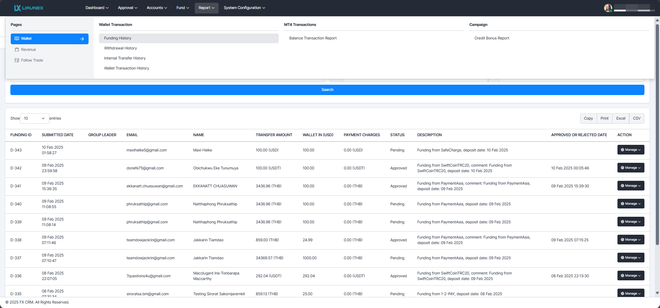Open the Show entries dropdown
Image resolution: width=660 pixels, height=308 pixels.
click(35, 119)
